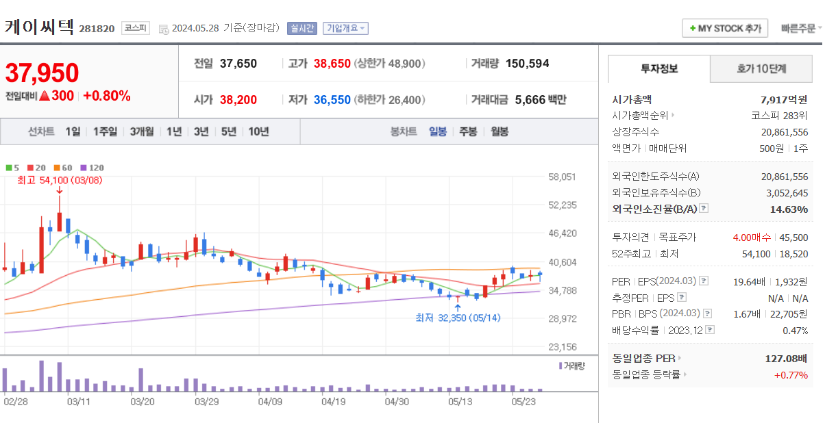This screenshot has width=825, height=423.
Task: Click the +0.80% change rate
Action: (107, 96)
